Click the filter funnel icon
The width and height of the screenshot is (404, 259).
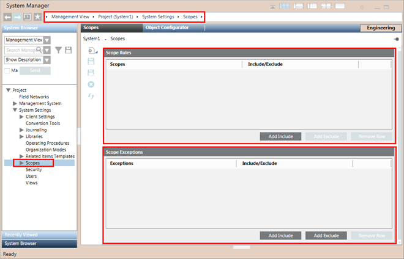click(x=59, y=49)
